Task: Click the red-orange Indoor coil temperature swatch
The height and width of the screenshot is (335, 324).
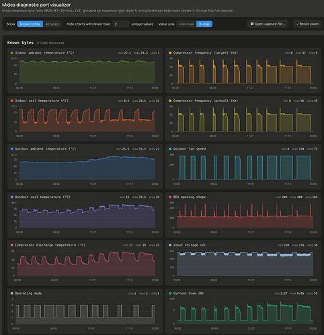Action: click(x=12, y=101)
